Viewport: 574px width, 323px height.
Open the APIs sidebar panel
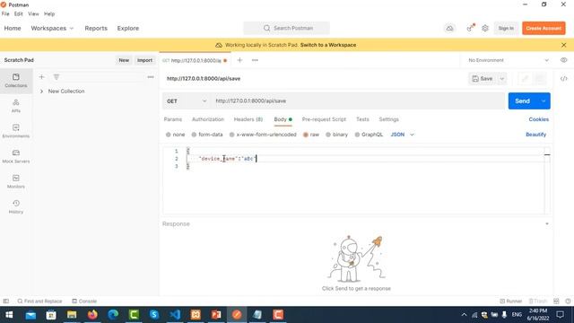16,106
